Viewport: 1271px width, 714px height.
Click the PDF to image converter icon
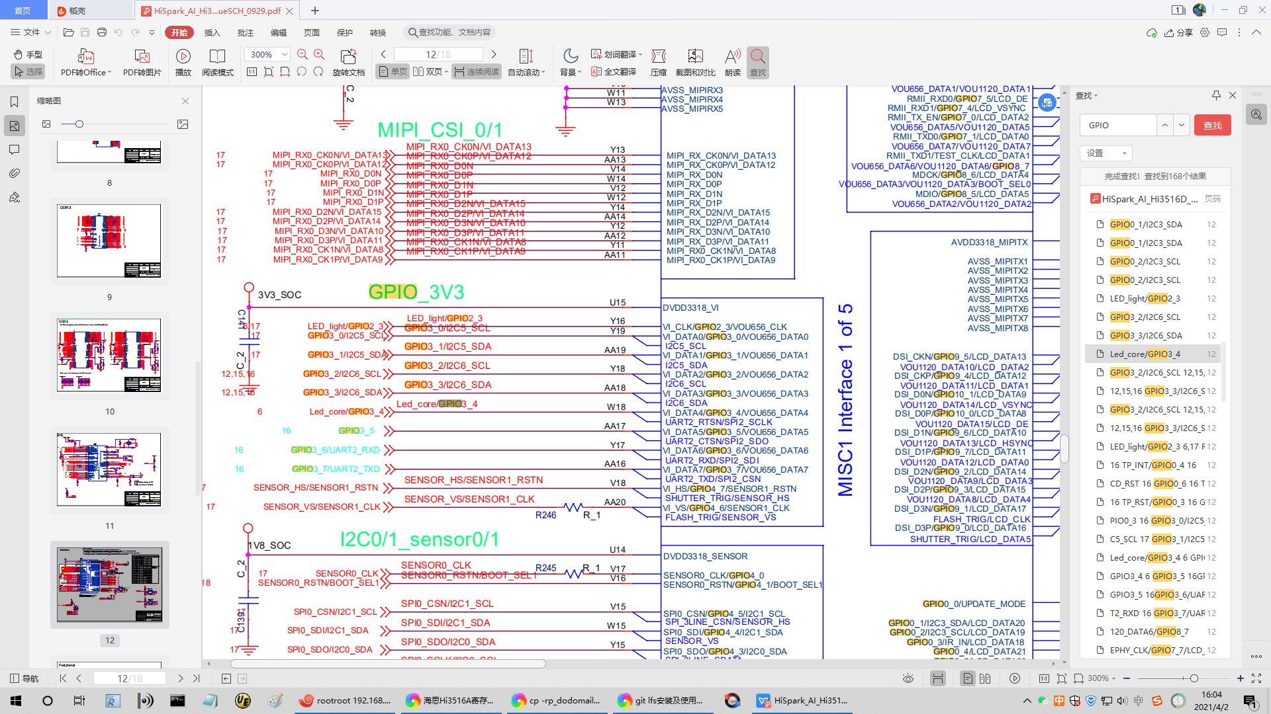tap(142, 56)
